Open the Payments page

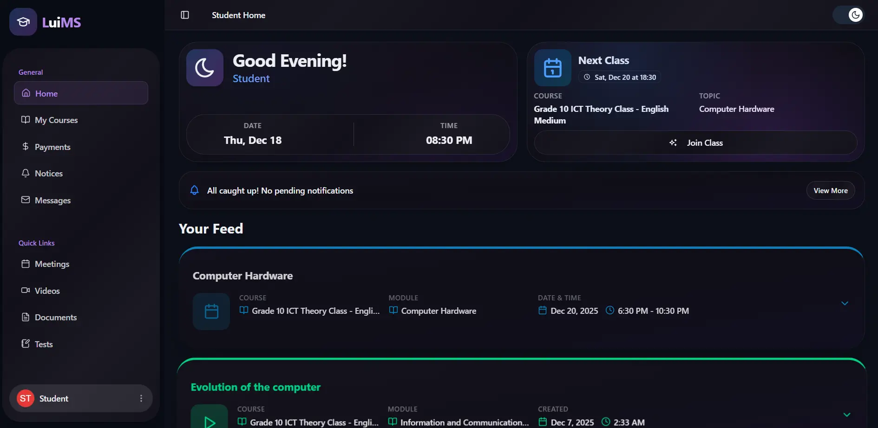[52, 147]
